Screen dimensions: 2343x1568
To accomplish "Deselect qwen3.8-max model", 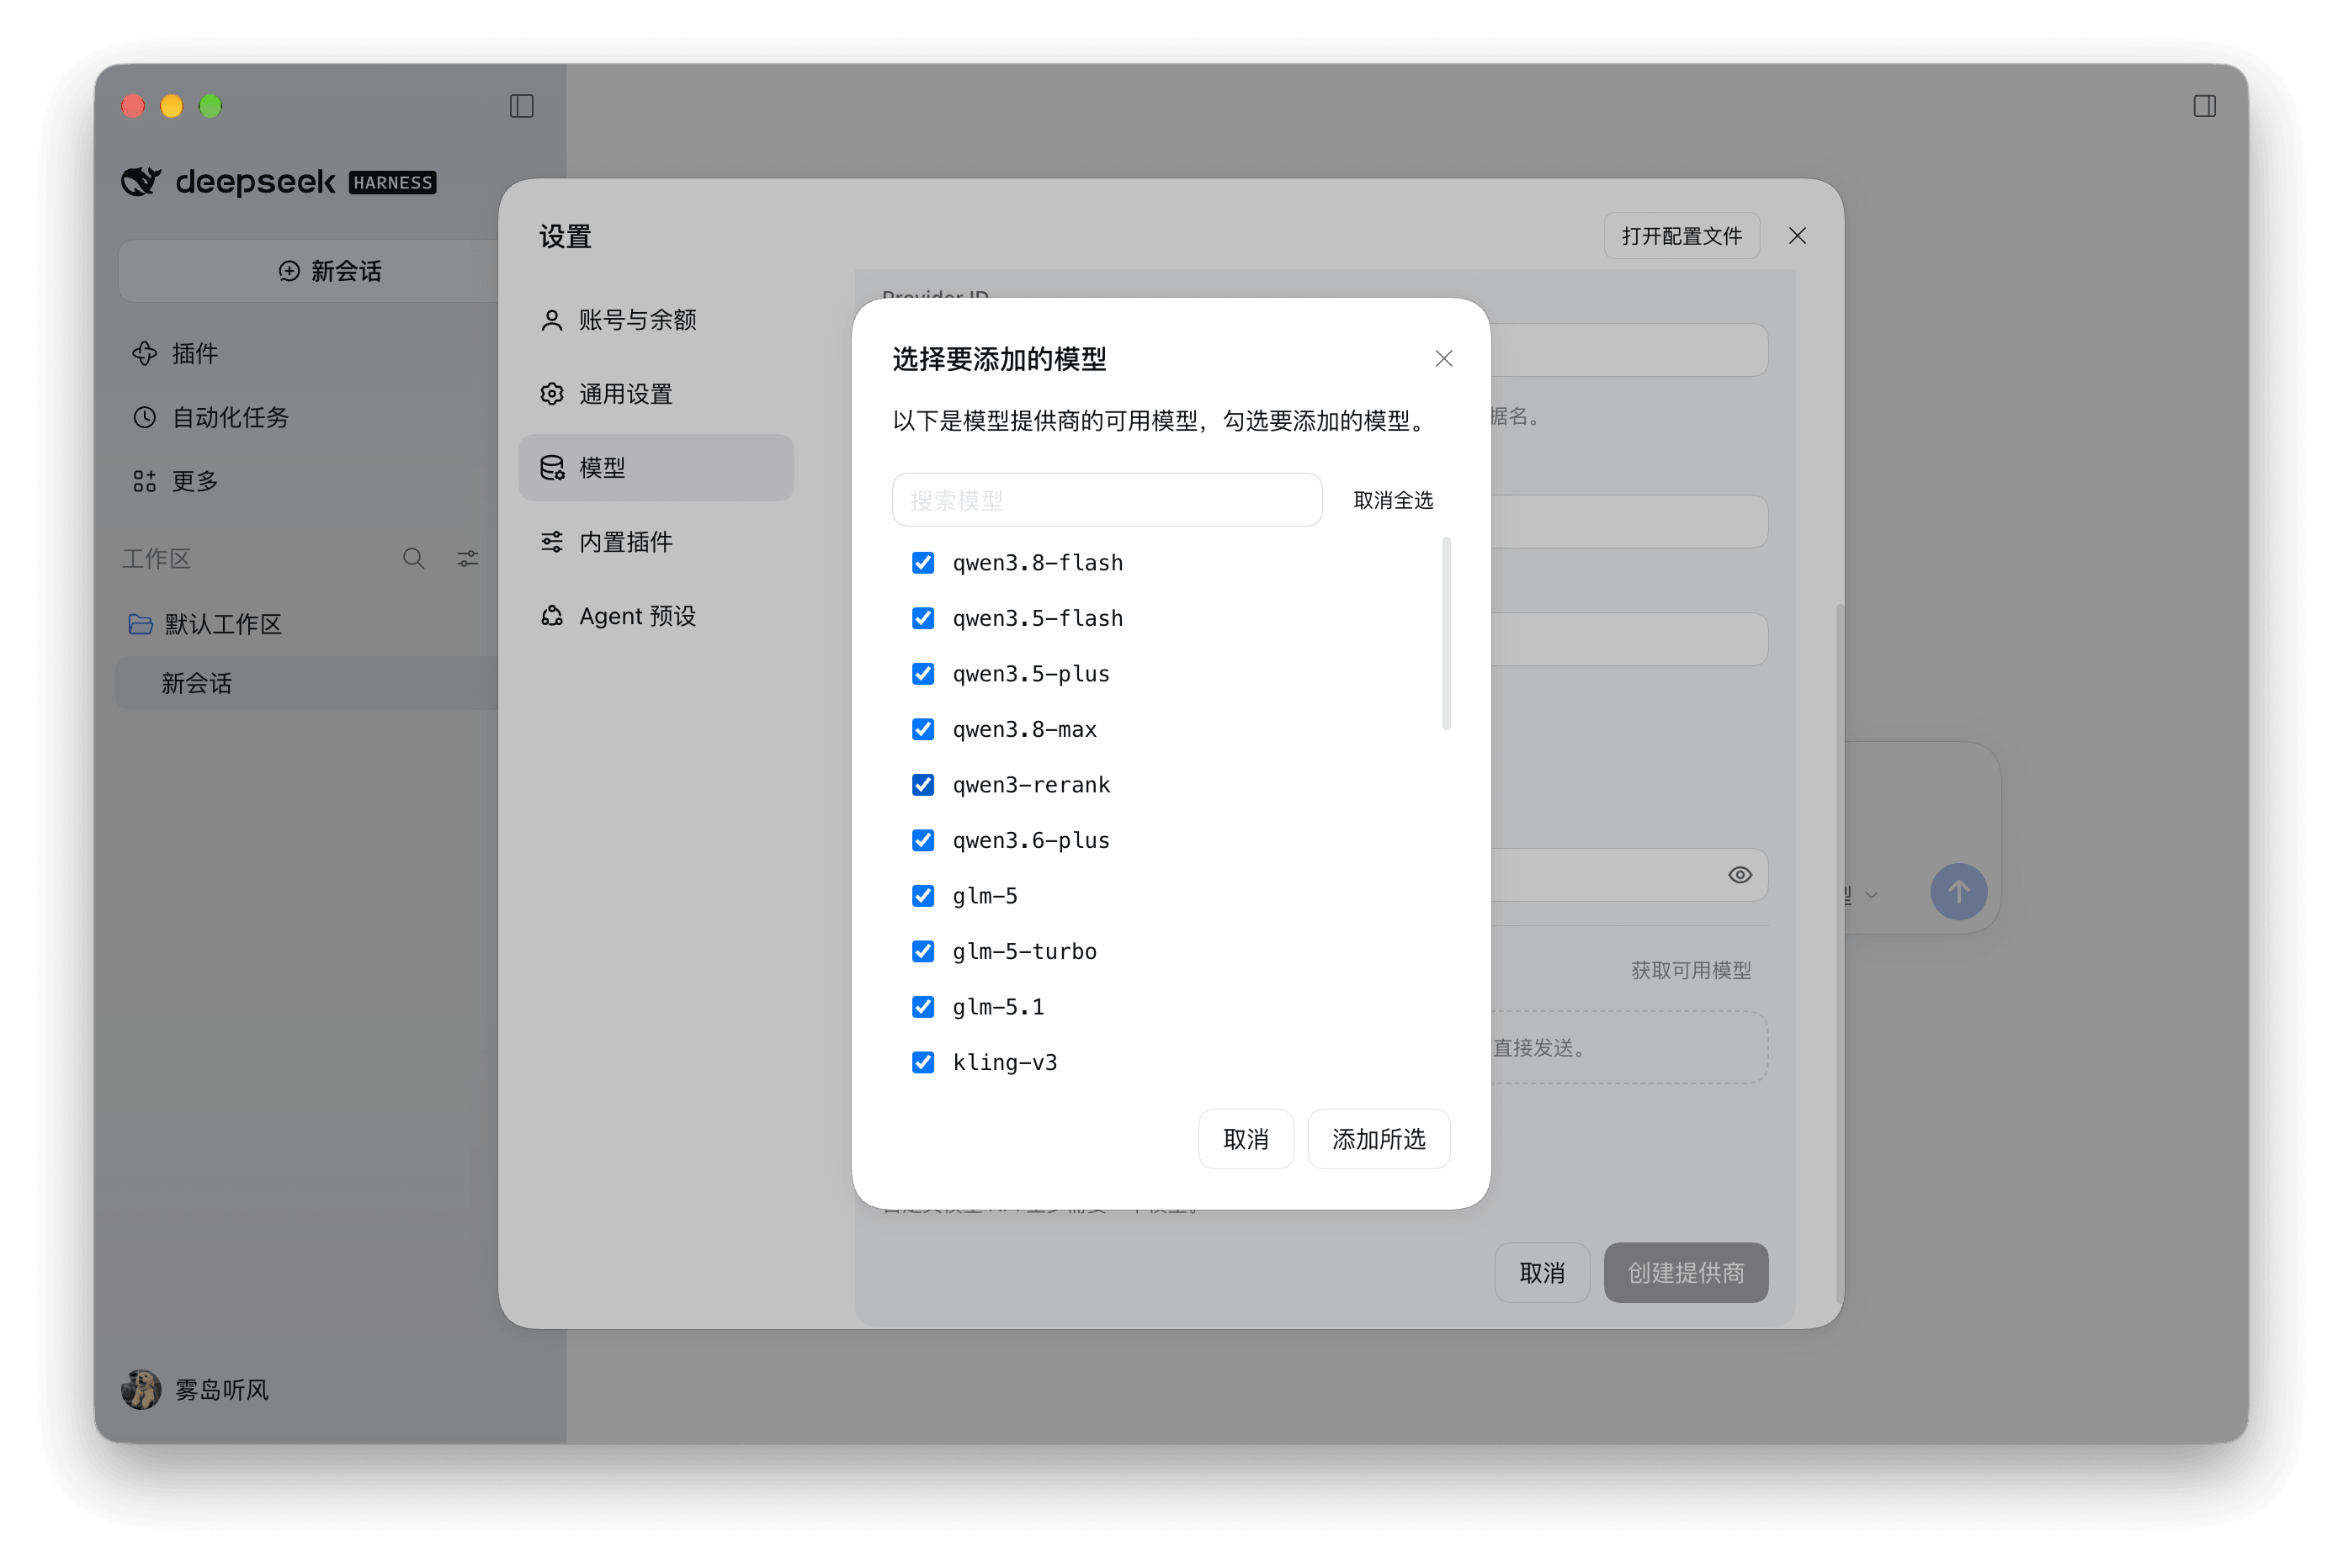I will point(922,729).
